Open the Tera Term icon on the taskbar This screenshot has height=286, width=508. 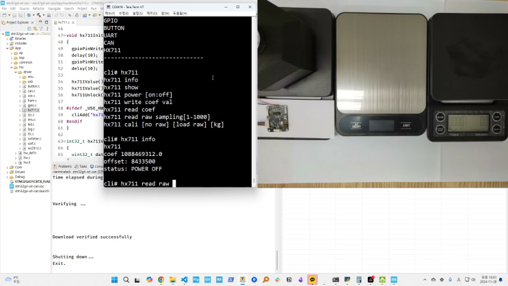coord(242,280)
